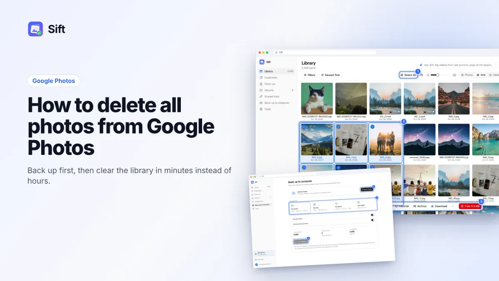This screenshot has width=499, height=281.
Task: Toggle the Include videos switch
Action: pos(373,215)
